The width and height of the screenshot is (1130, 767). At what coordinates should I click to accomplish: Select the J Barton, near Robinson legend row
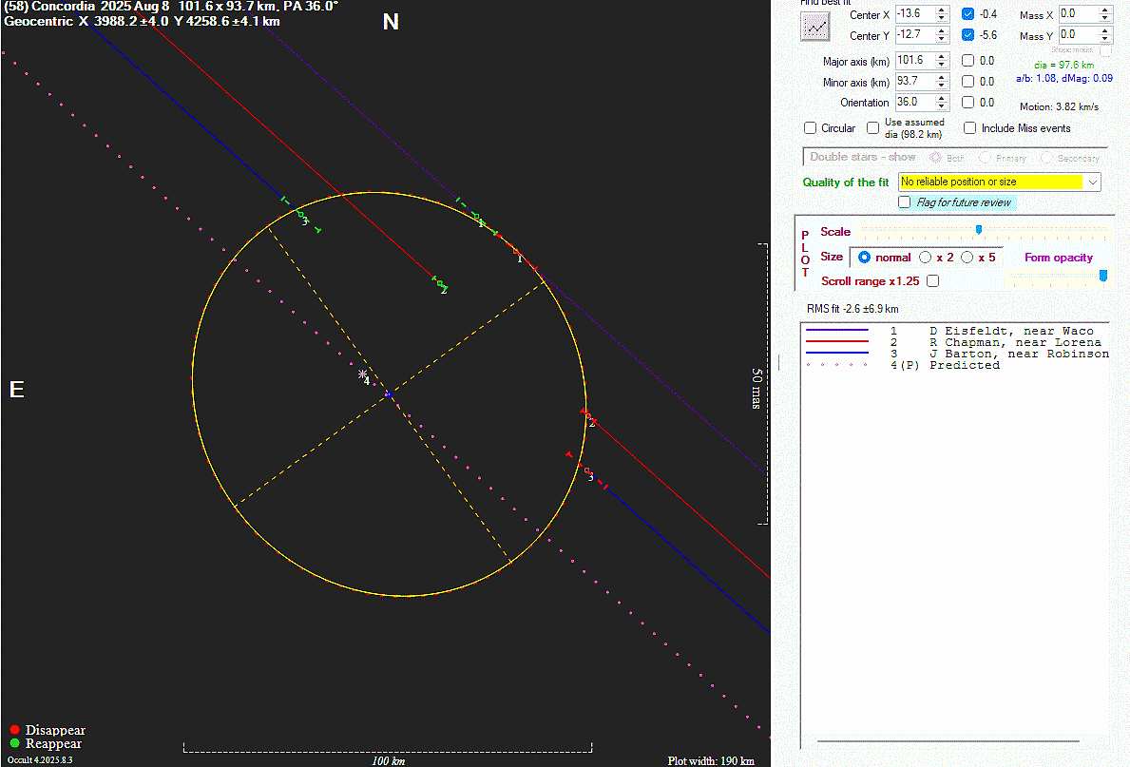(x=957, y=354)
